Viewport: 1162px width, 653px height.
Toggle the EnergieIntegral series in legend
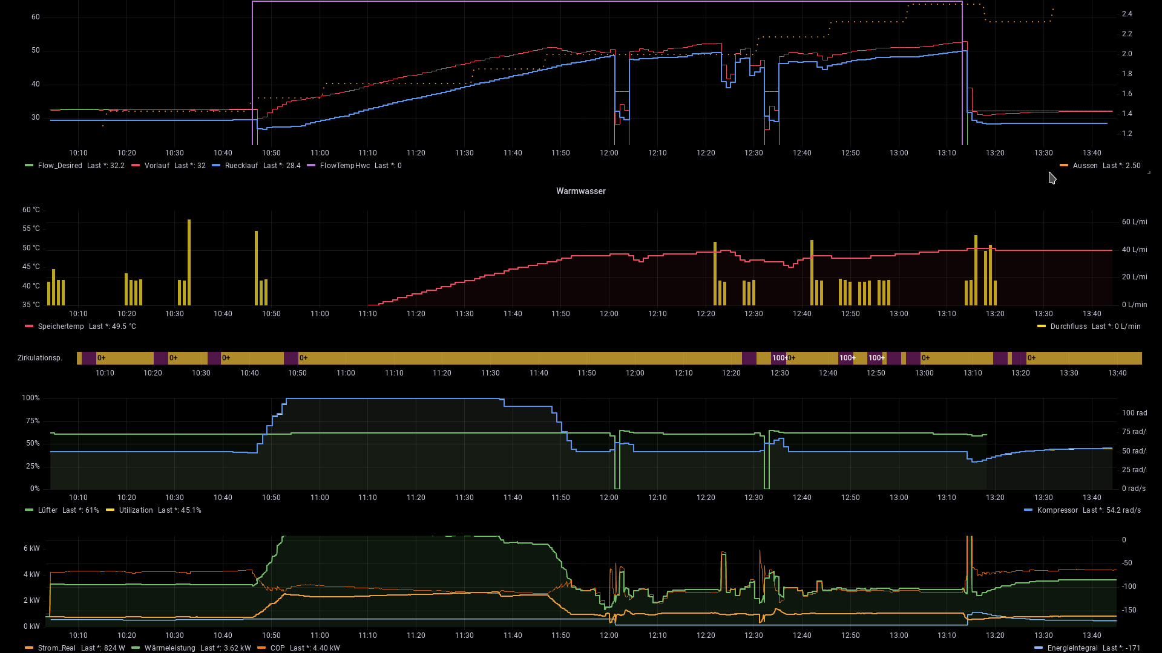click(x=1072, y=648)
